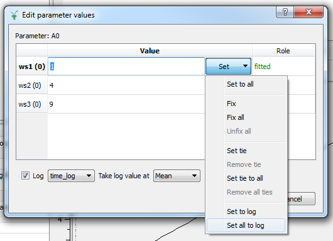Screen dimensions: 333x241
Task: Open the Mean log value dropdown
Action: (x=177, y=176)
